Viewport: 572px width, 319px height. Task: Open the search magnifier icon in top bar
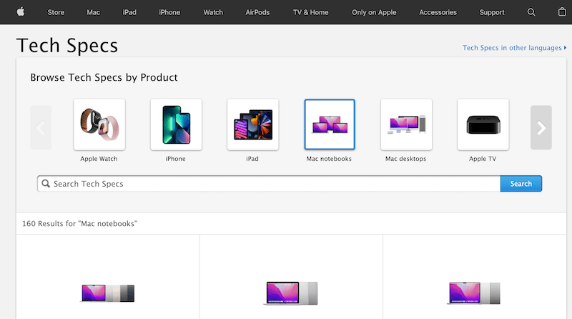pos(531,12)
